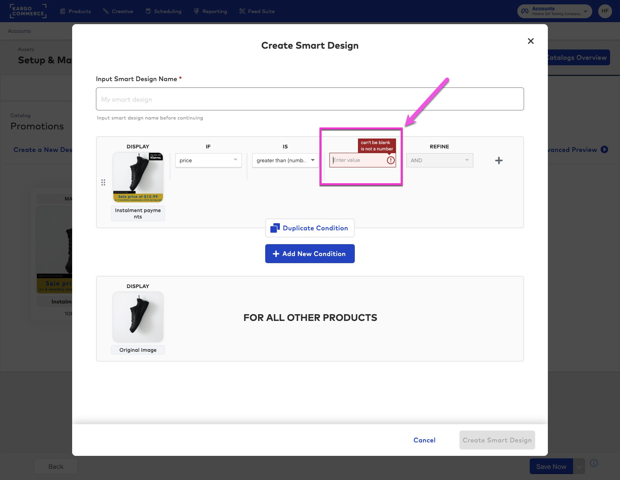Click the Add New Condition button
This screenshot has height=480, width=620.
click(310, 254)
